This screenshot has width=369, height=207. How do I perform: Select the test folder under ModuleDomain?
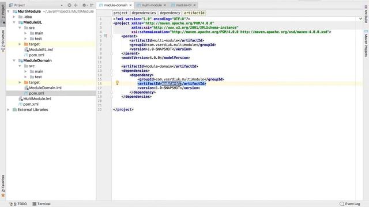[38, 77]
